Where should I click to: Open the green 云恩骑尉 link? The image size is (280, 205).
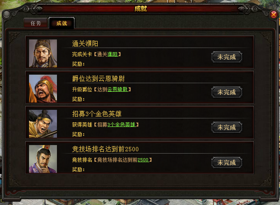[117, 89]
